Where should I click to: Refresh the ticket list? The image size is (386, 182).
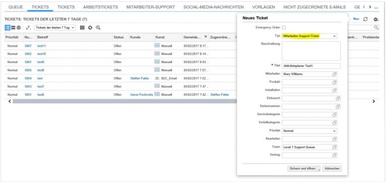(x=366, y=19)
